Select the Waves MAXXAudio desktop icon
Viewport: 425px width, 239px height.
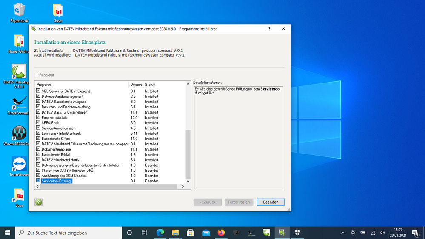point(18,136)
